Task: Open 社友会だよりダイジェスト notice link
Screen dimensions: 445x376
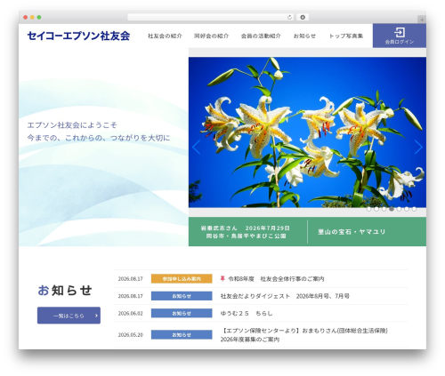Action: point(285,296)
